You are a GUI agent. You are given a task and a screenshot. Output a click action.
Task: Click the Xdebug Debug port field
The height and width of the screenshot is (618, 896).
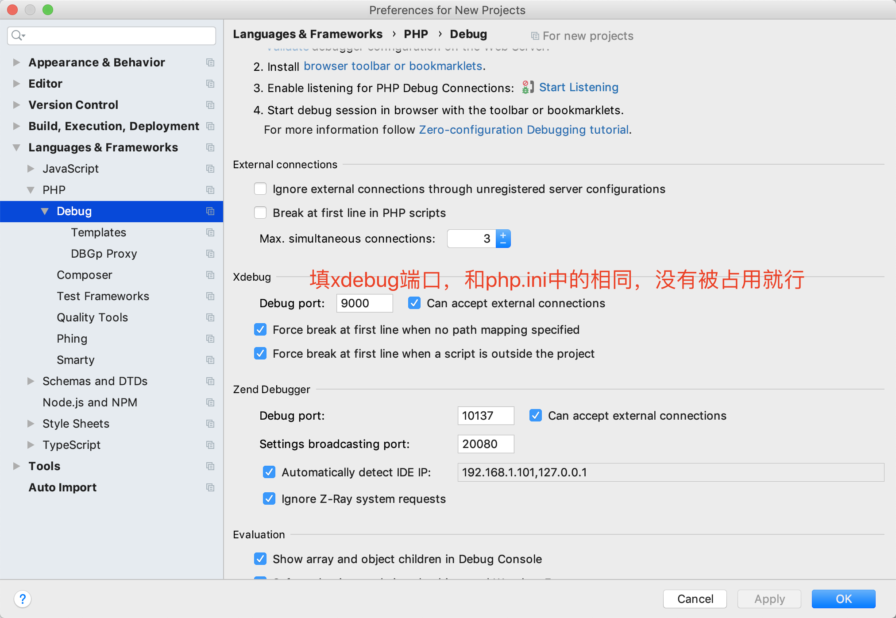coord(364,303)
